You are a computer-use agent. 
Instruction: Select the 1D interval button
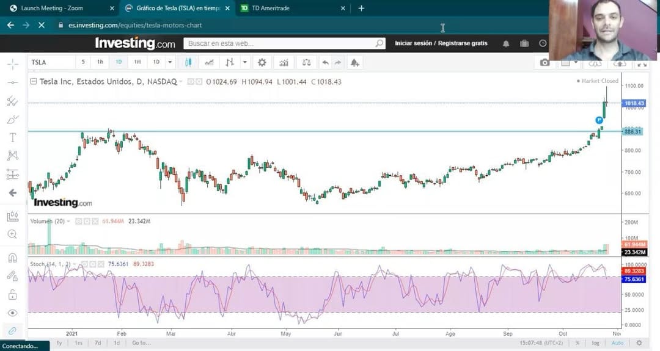119,62
